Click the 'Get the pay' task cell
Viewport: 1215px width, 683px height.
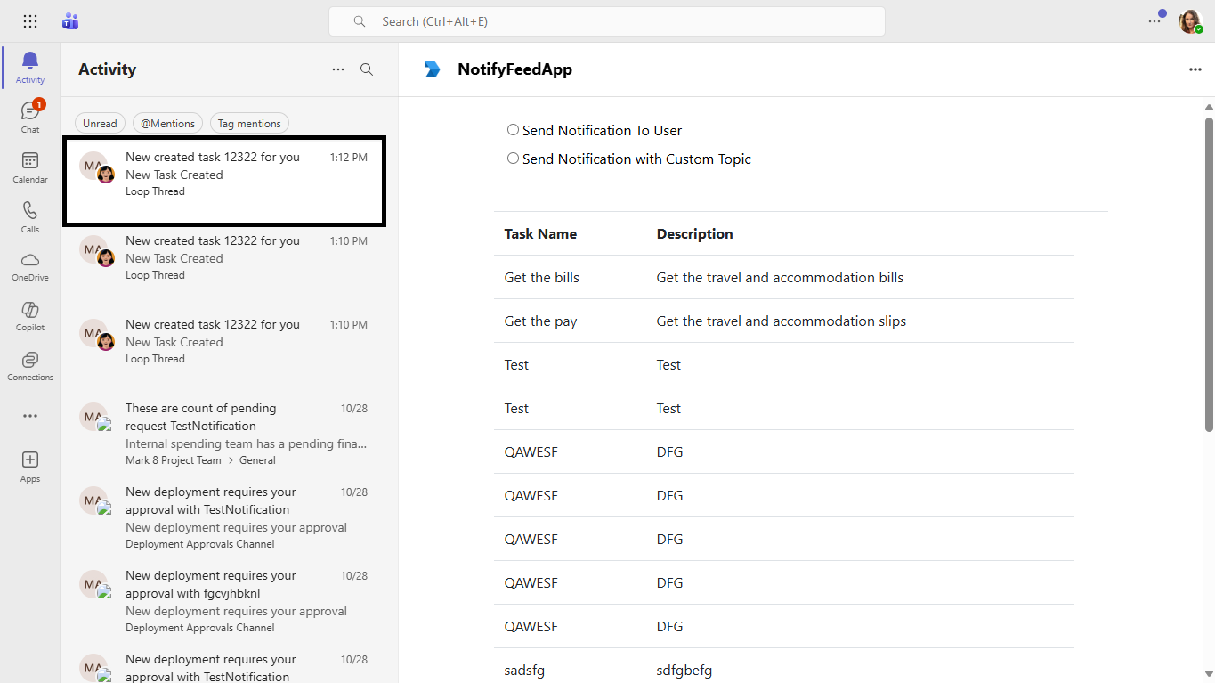pos(540,321)
